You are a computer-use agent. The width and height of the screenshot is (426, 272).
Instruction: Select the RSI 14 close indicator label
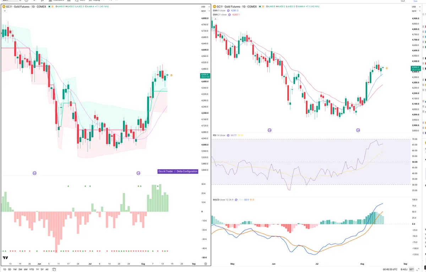[x=219, y=135]
